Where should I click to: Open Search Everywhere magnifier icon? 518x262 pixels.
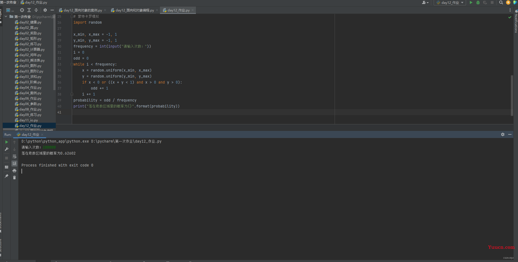(501, 2)
